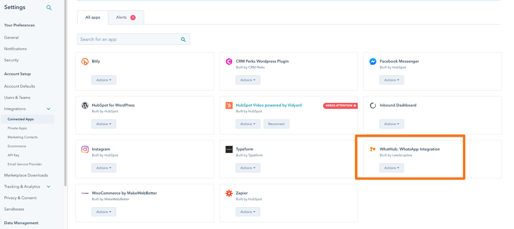
Task: Click the Search for an app field
Action: (x=133, y=39)
